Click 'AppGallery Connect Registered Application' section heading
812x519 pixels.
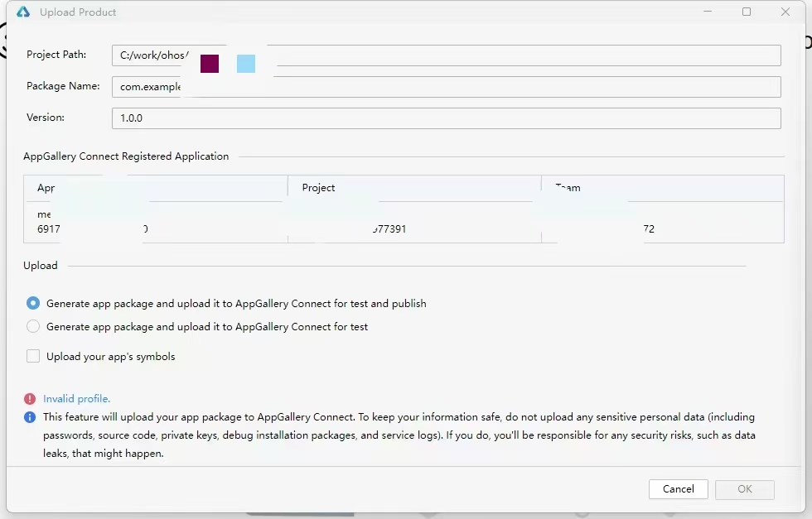click(x=126, y=156)
